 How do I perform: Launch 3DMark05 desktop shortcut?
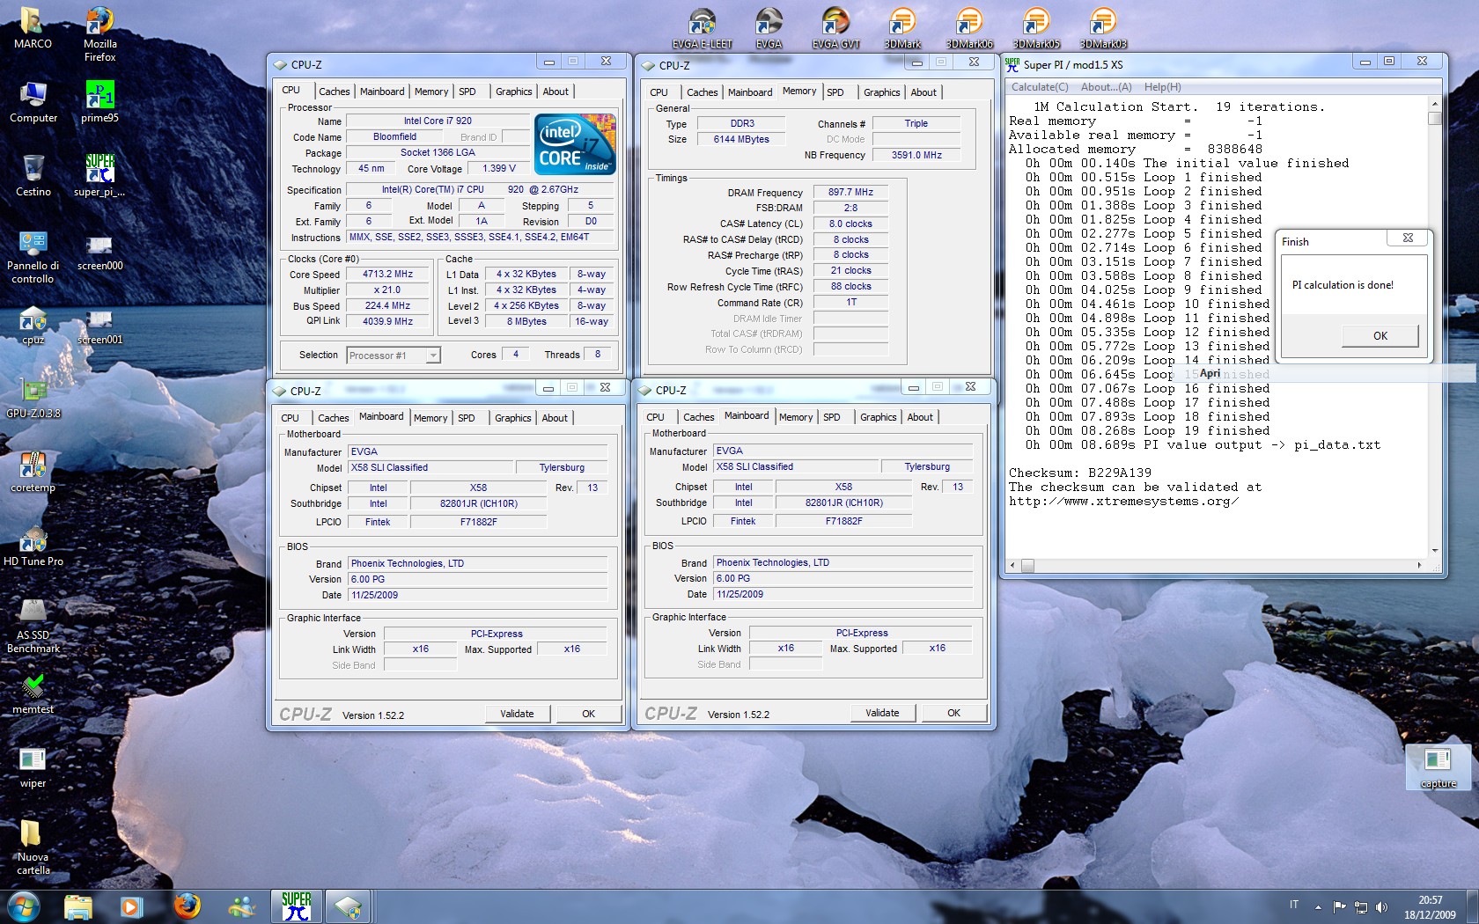pyautogui.click(x=1036, y=28)
